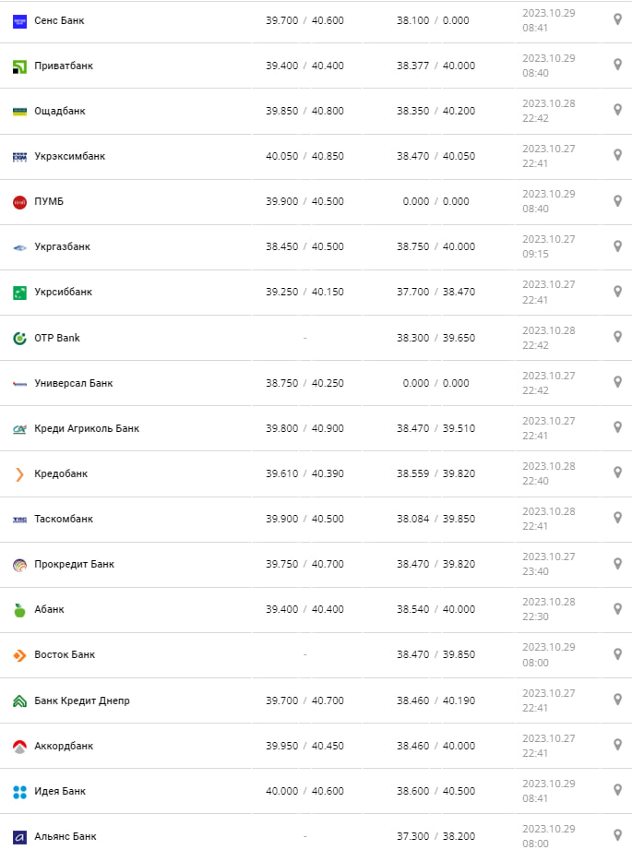The height and width of the screenshot is (850, 632).
Task: Click the Укрсиббанк green logo icon
Action: 19,293
